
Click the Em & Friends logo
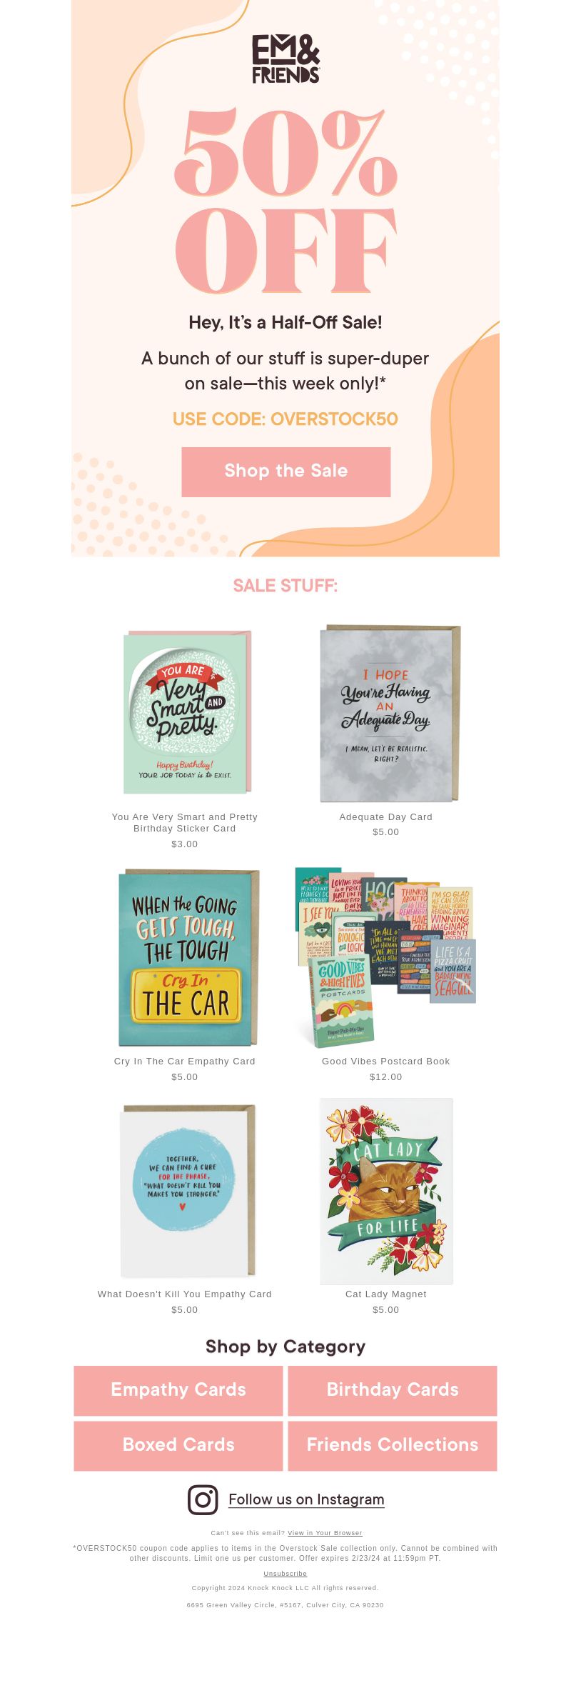pos(285,59)
